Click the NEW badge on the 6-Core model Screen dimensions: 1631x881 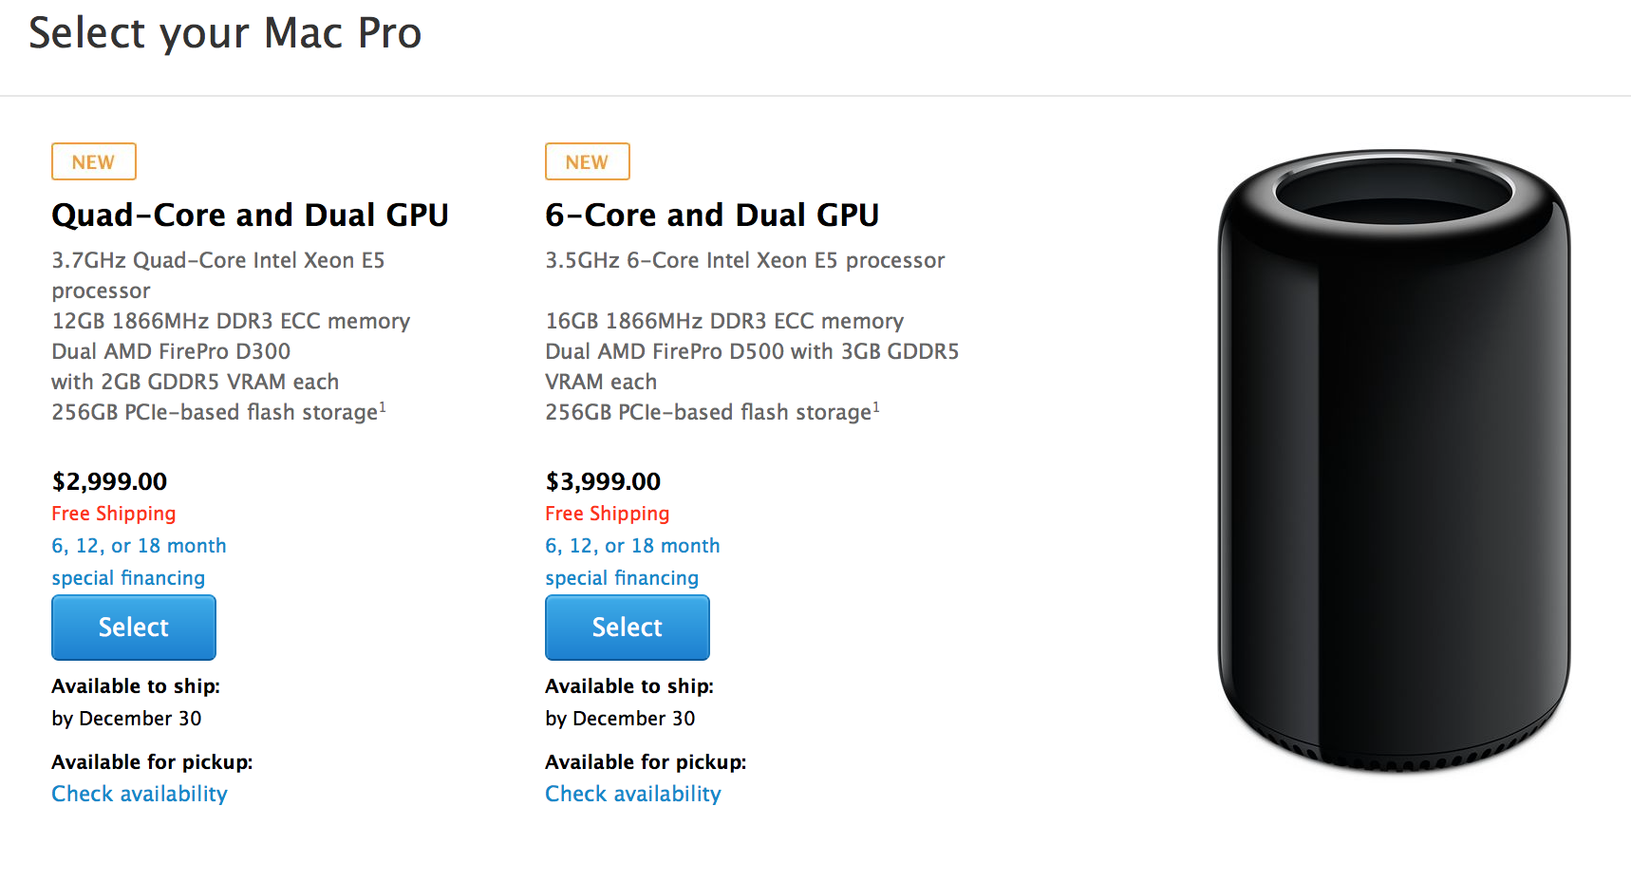point(587,161)
